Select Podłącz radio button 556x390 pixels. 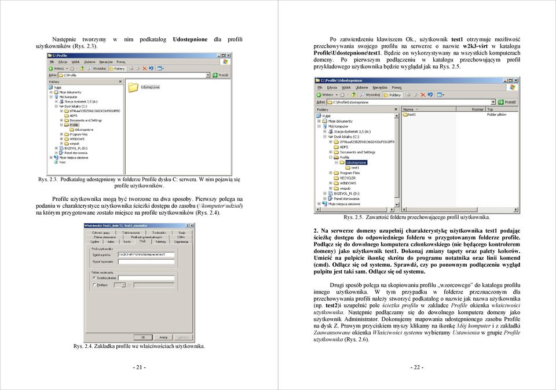(x=94, y=285)
